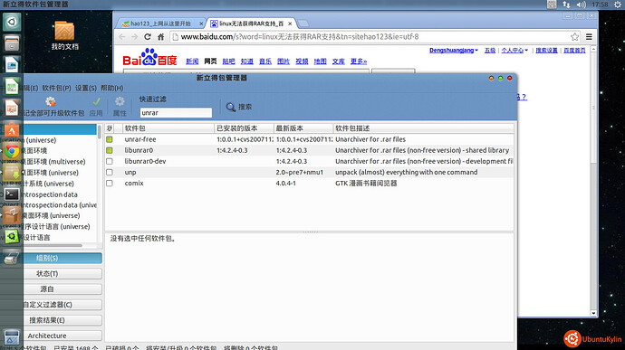
Task: Open the scanner device dock icon
Action: click(x=12, y=259)
